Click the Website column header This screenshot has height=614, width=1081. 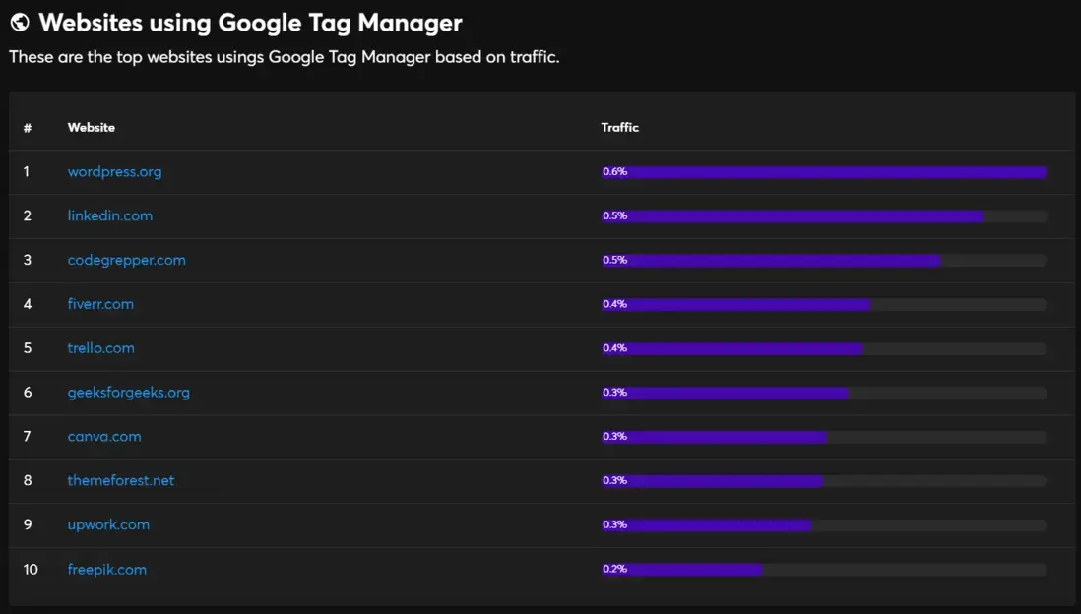click(x=91, y=128)
